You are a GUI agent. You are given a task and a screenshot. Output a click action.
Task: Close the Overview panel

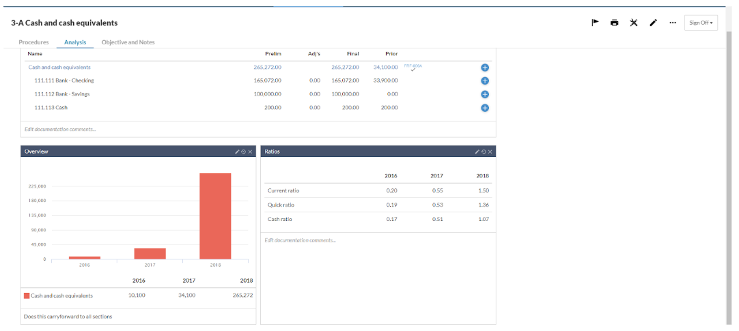(x=250, y=152)
